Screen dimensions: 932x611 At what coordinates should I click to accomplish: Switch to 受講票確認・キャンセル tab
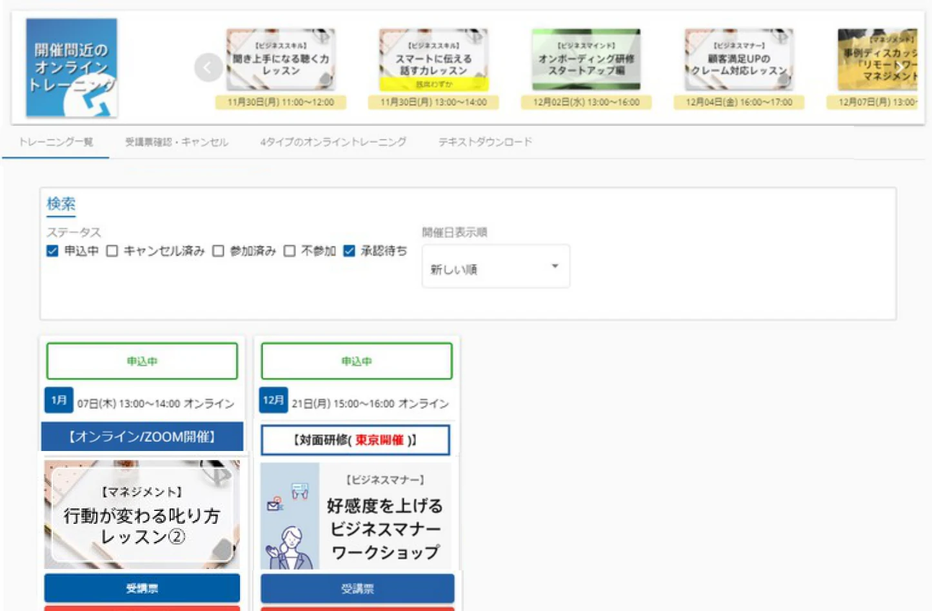pyautogui.click(x=177, y=142)
